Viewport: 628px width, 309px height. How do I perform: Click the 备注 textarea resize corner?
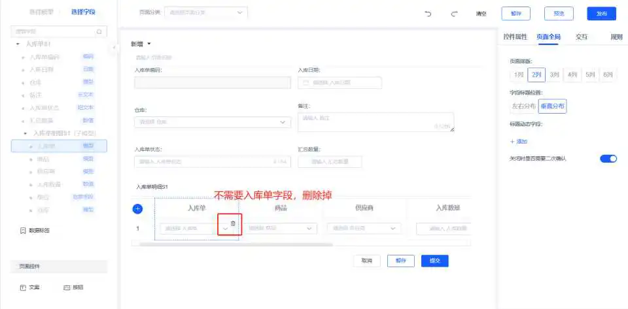(452, 129)
